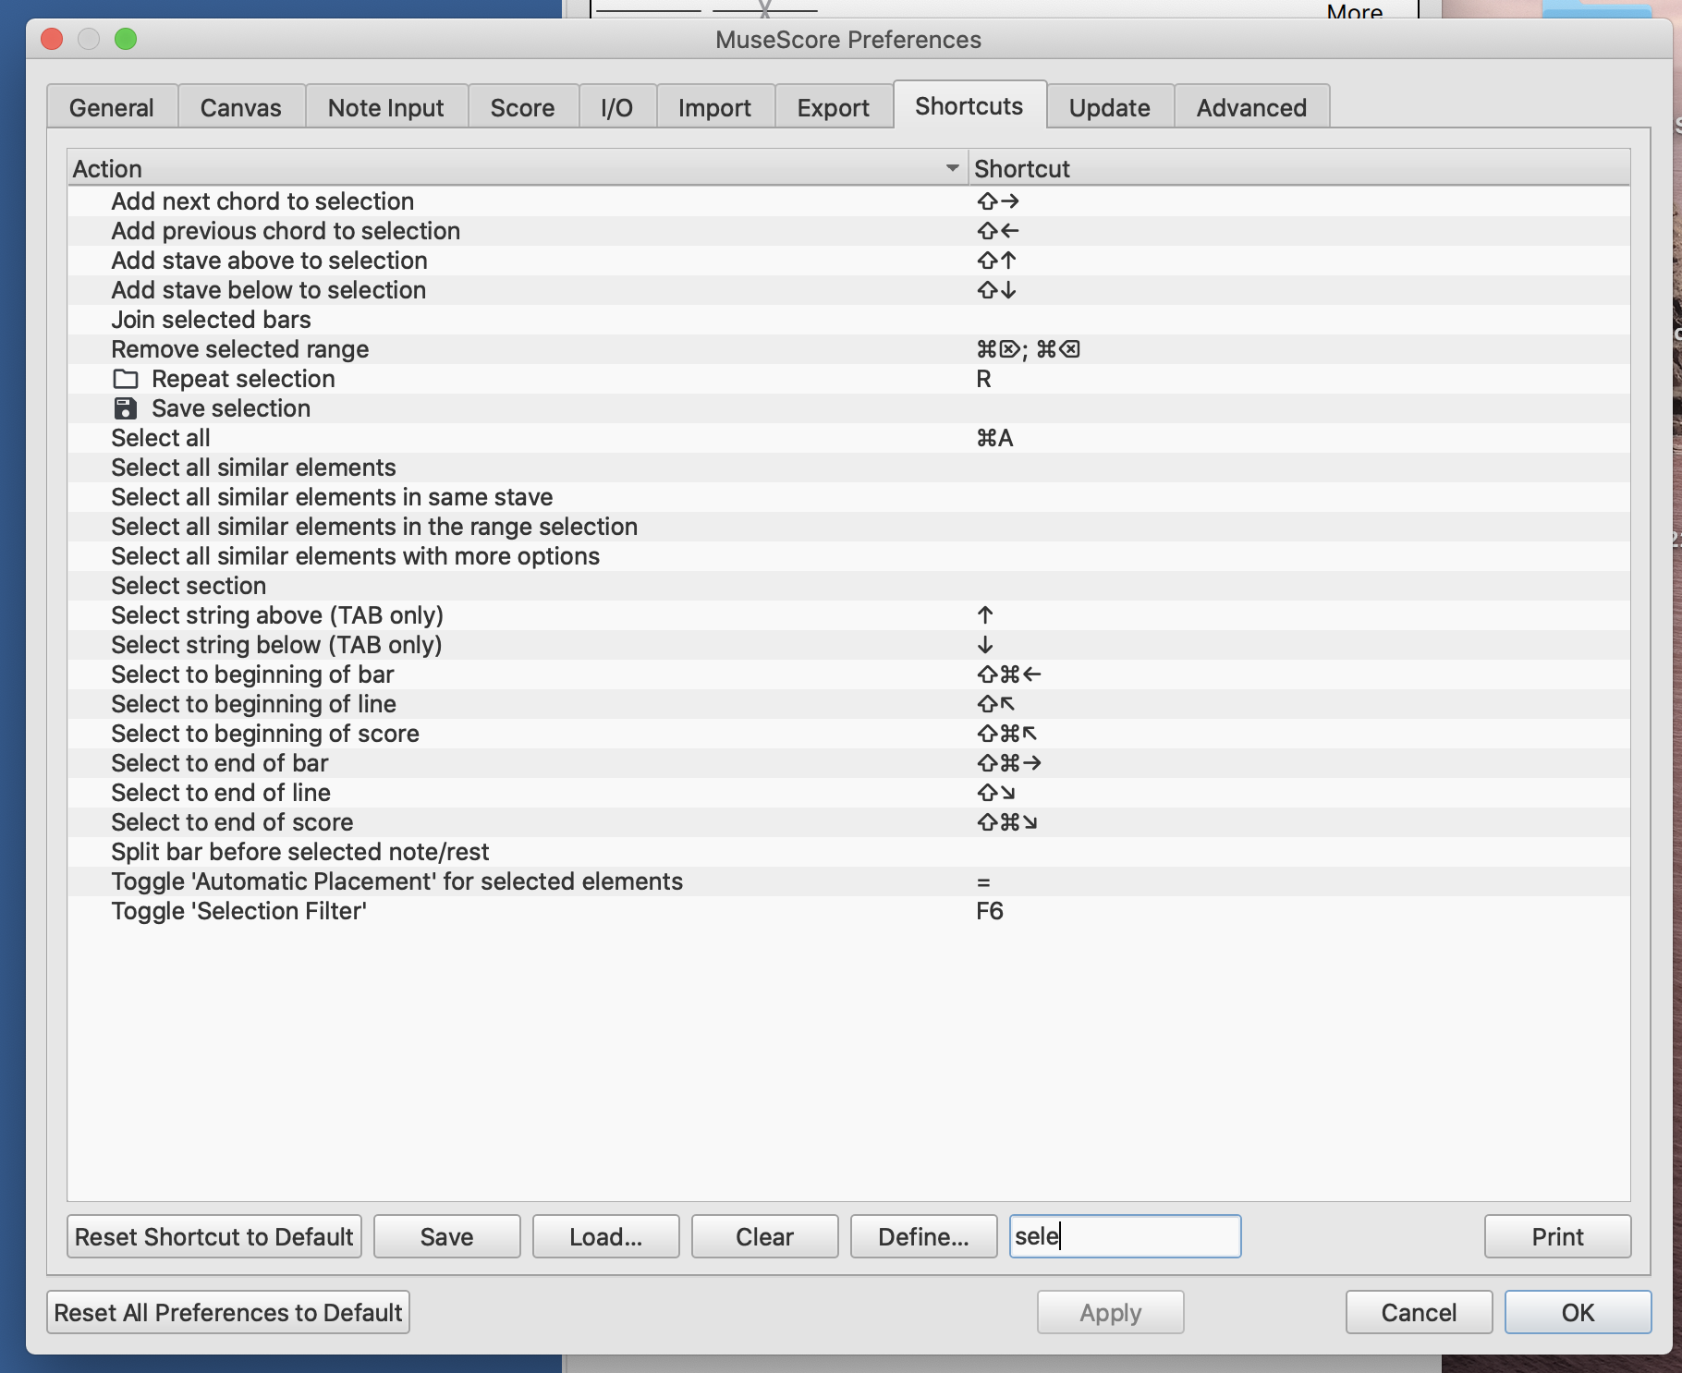The image size is (1682, 1373).
Task: Select 'Add next chord to selection' row
Action: pyautogui.click(x=848, y=201)
